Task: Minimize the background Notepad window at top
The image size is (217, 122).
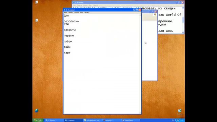Action: [x=177, y=2]
